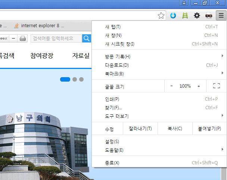
Task: Click the masked-face extension icon
Action: (x=209, y=16)
